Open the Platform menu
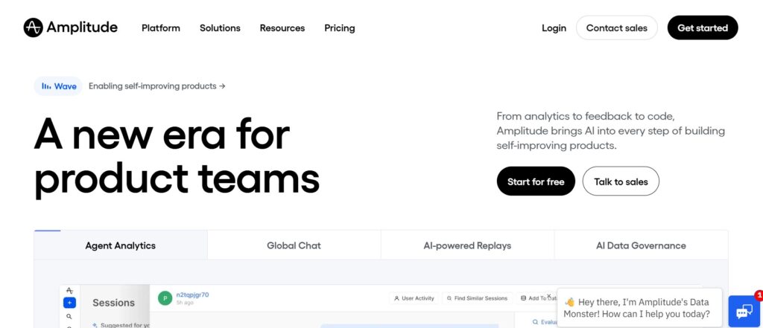 [161, 28]
